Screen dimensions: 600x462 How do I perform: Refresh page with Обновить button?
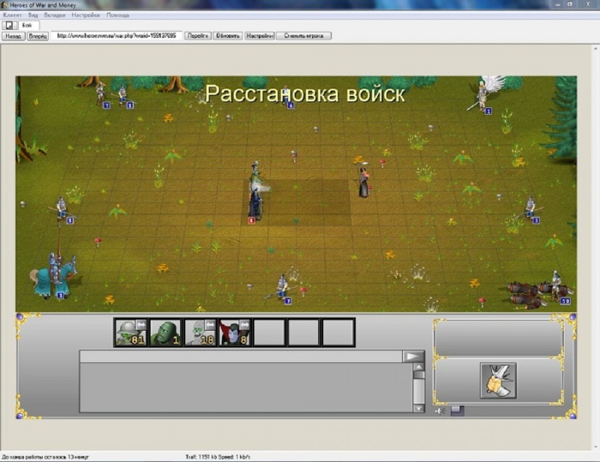pyautogui.click(x=228, y=35)
